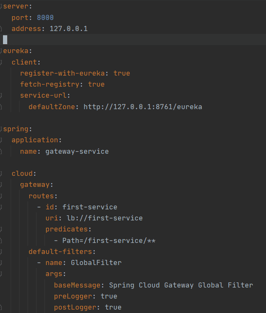266x313 pixels.
Task: Fold the client section in the gutter
Action: click(x=1, y=62)
